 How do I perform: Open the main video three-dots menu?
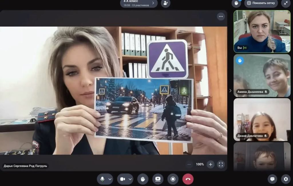coord(221,17)
